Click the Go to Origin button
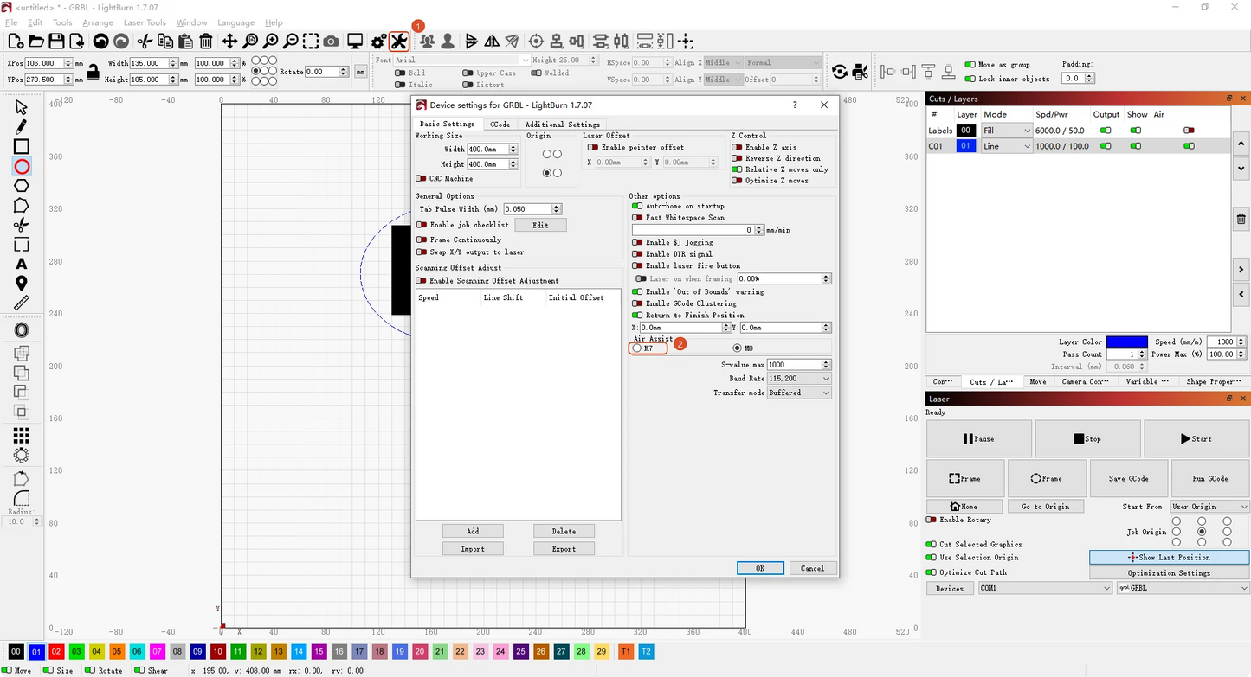Screen dimensions: 1251x677 pos(1044,507)
